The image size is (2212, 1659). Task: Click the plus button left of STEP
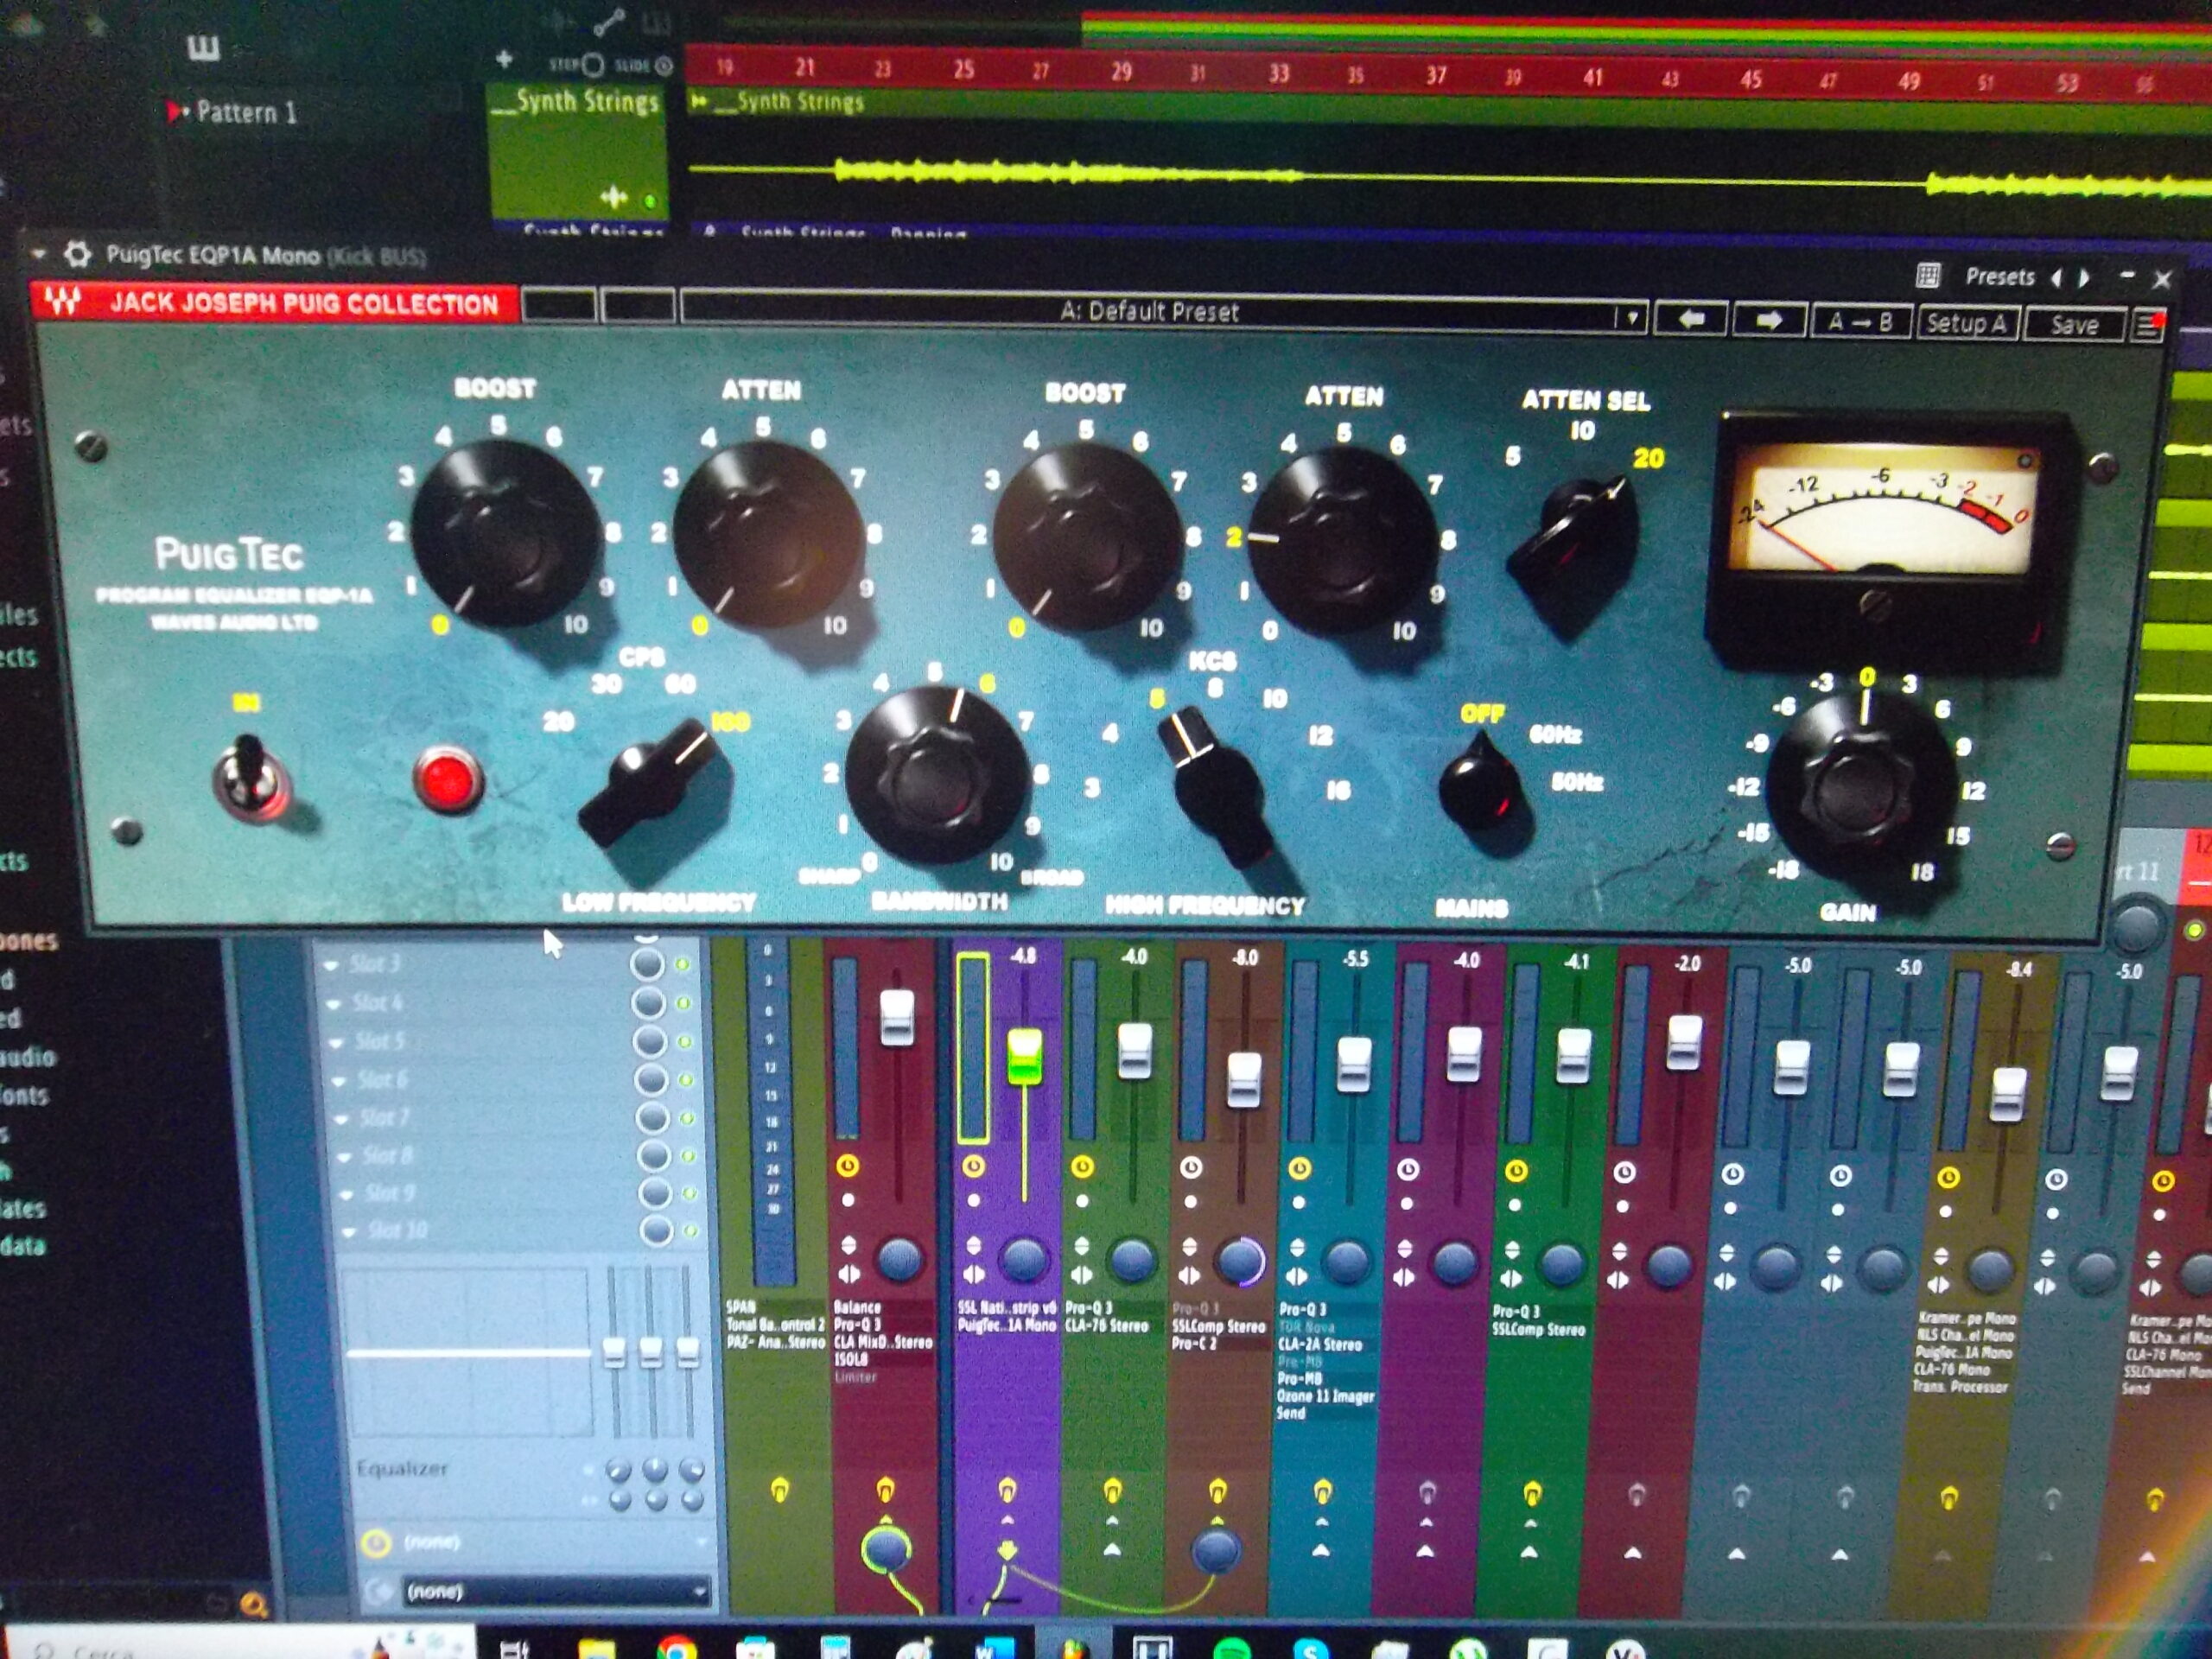(x=504, y=60)
